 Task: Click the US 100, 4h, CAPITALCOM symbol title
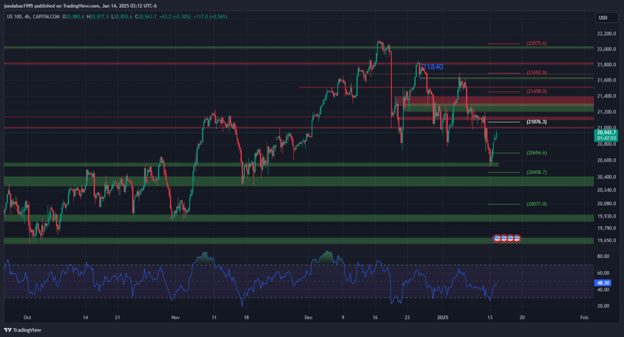[x=32, y=17]
